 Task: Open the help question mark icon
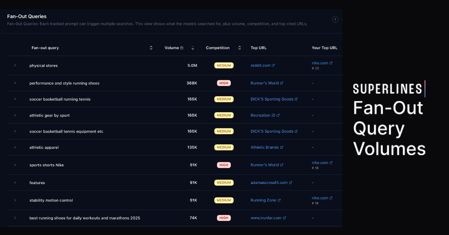click(x=335, y=19)
